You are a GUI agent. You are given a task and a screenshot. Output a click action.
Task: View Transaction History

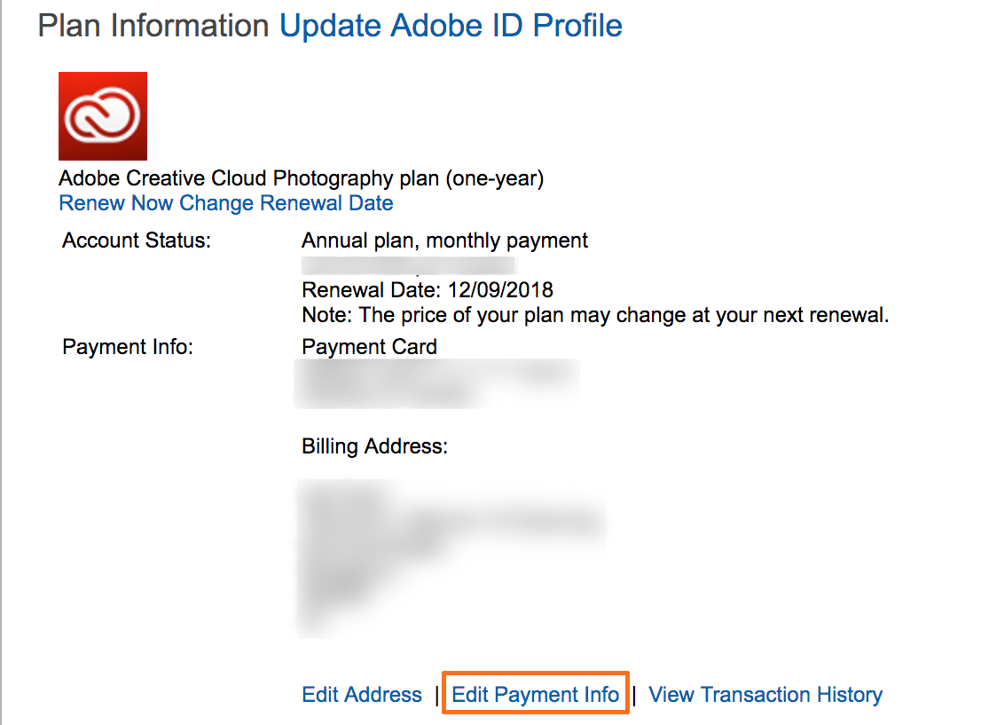[765, 695]
